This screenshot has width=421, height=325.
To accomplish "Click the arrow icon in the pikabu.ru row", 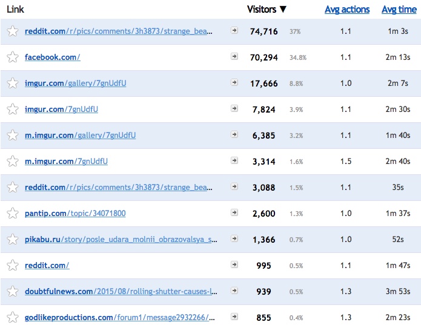I will (234, 238).
